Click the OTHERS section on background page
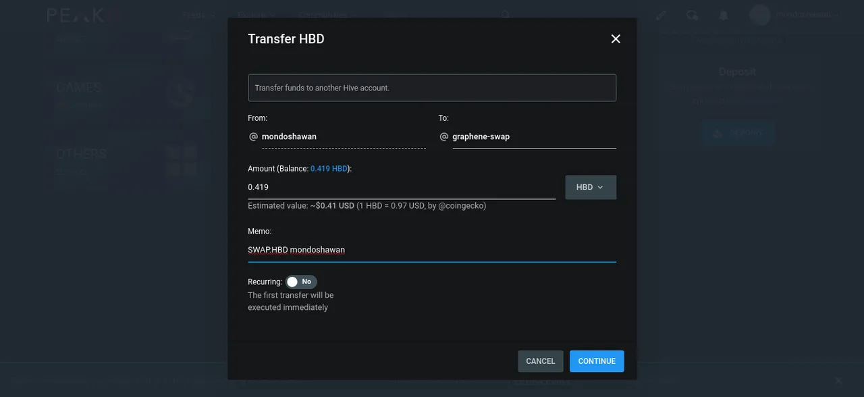 127,161
